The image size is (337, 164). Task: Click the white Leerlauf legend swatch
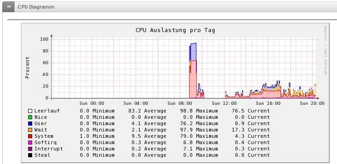tap(30, 111)
